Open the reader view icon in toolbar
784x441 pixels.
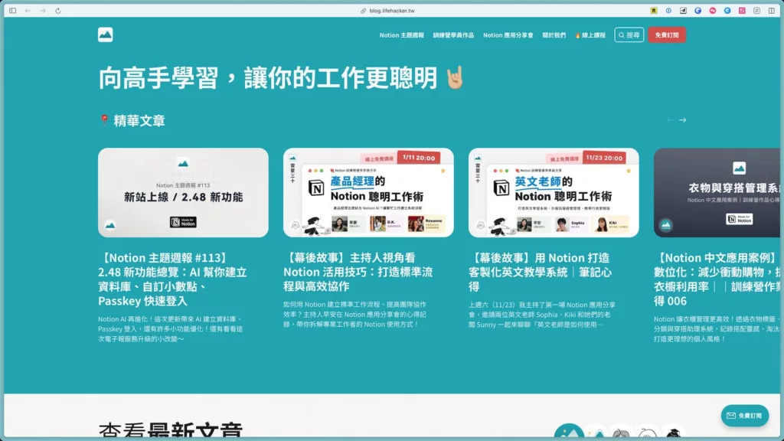[757, 11]
